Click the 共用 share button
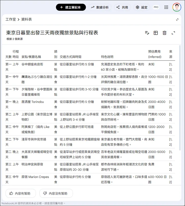Screen dimensions: 185x206 click(x=122, y=7)
